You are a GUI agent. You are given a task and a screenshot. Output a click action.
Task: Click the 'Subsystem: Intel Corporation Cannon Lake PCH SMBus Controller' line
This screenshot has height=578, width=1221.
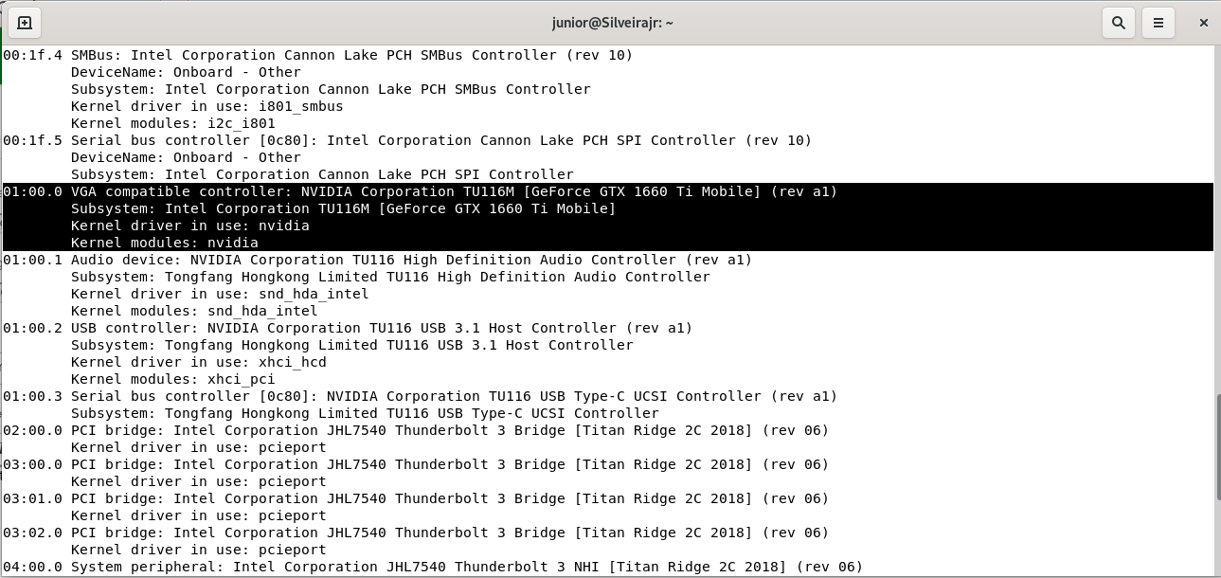(x=331, y=89)
